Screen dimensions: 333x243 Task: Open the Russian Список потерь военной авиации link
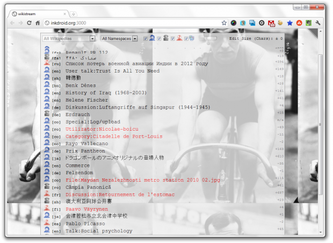click(x=137, y=63)
